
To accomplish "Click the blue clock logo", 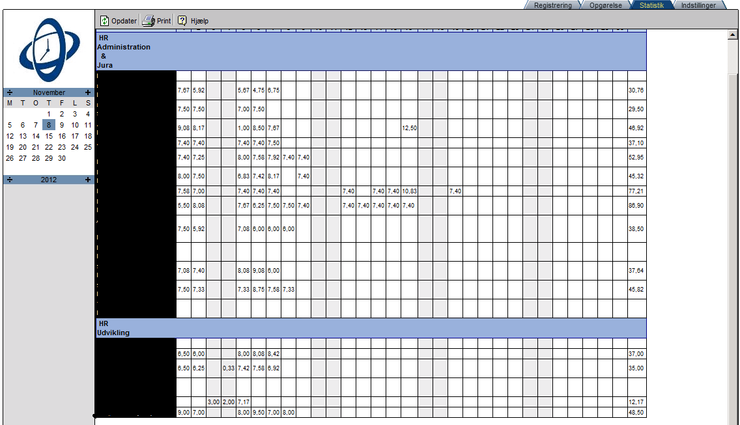I will pos(49,49).
